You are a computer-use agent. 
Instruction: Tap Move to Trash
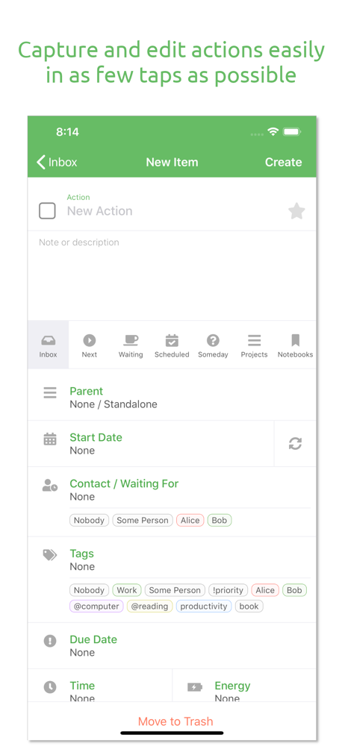175,721
